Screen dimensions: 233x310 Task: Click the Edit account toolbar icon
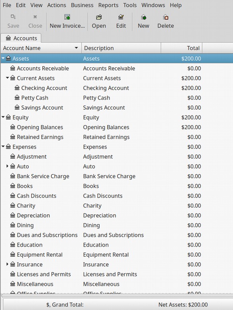click(121, 17)
